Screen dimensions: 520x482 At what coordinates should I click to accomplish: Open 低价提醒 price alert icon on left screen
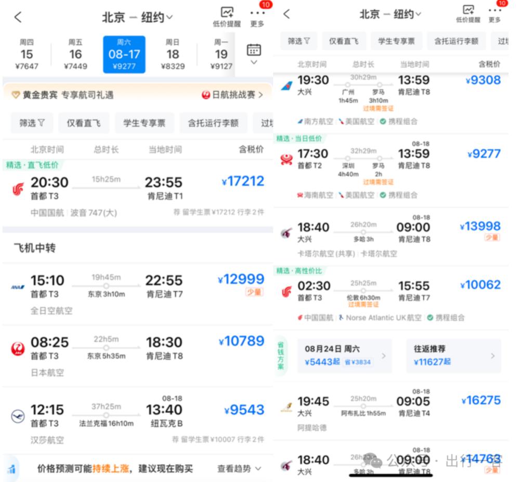227,17
